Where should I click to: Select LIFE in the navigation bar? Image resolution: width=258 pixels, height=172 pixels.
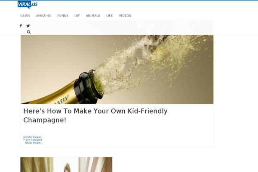coord(109,15)
